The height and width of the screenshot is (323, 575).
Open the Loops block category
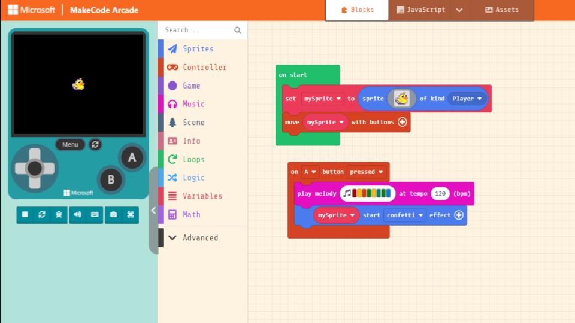coord(203,159)
